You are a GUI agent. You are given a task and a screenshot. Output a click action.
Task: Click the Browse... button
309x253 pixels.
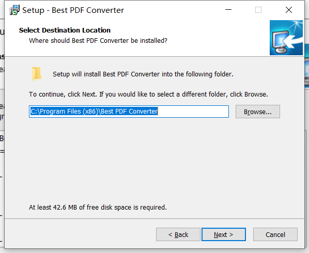coord(257,112)
